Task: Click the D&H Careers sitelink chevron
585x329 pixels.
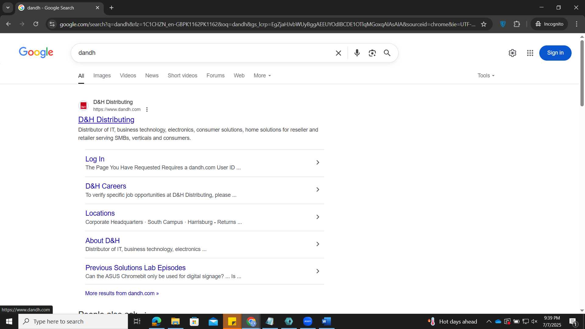Action: point(317,189)
